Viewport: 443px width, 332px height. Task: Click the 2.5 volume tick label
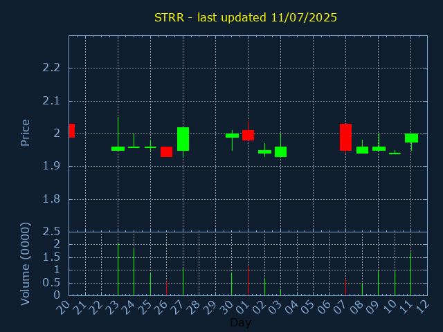pyautogui.click(x=51, y=232)
